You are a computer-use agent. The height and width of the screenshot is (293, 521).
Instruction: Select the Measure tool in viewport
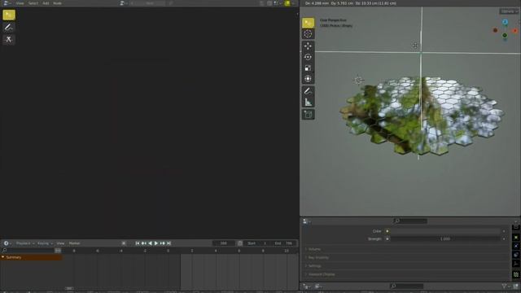click(308, 102)
